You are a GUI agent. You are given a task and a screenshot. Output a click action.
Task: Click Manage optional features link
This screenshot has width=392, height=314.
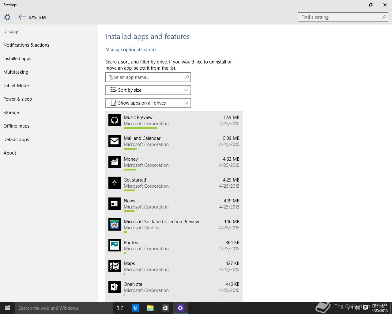point(131,50)
